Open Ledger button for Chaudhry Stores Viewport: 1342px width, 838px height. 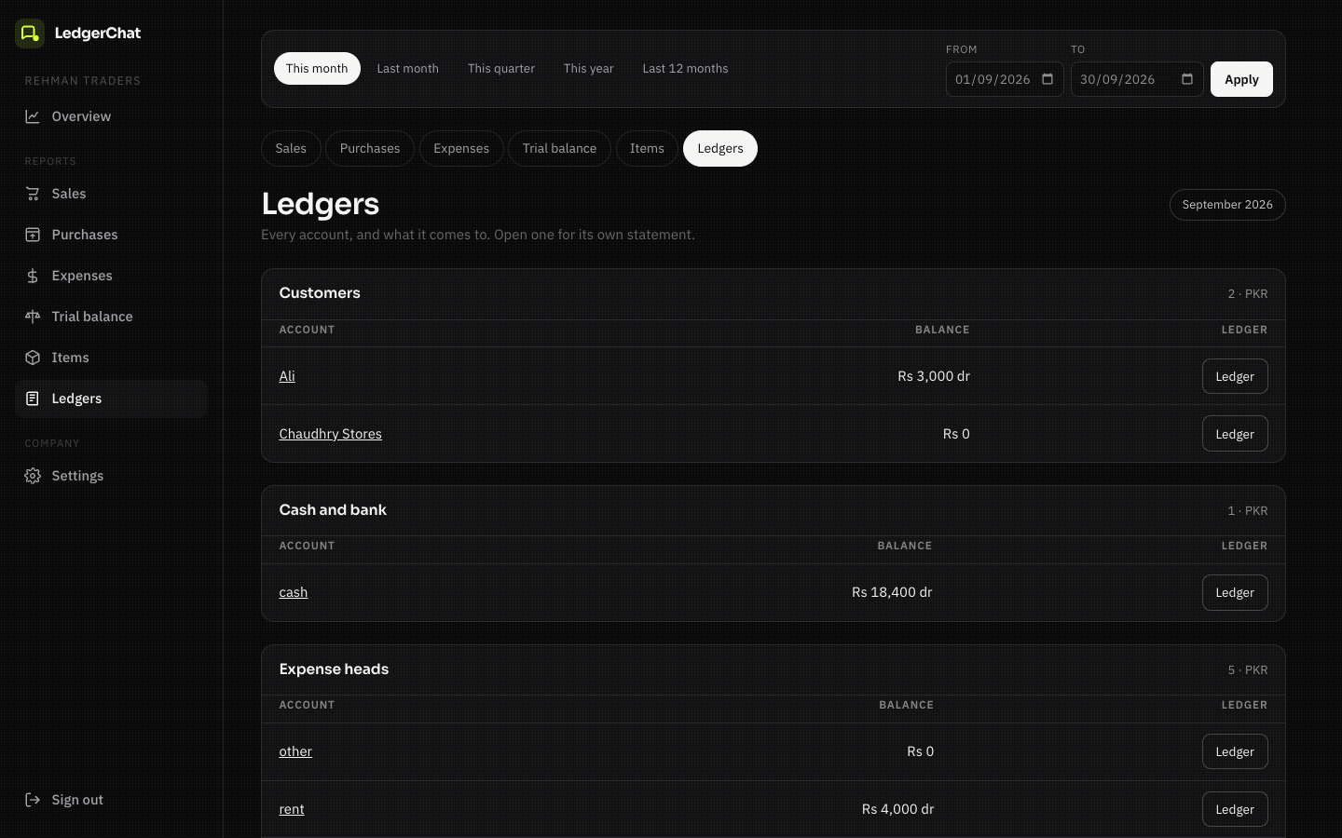(1235, 434)
